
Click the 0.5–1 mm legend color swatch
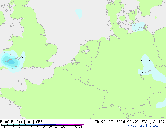[10, 125]
